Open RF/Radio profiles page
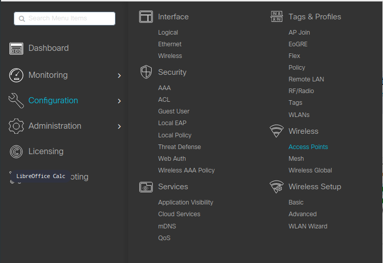The width and height of the screenshot is (383, 263). pos(301,91)
